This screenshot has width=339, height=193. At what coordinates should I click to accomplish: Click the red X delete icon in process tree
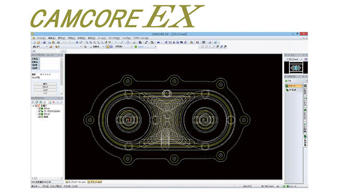pyautogui.click(x=54, y=102)
